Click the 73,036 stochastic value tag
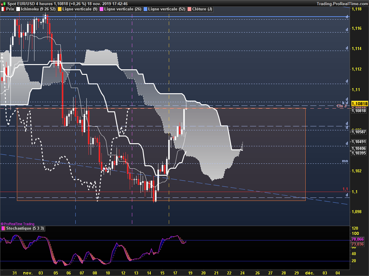This screenshot has height=276, width=369. point(358,244)
